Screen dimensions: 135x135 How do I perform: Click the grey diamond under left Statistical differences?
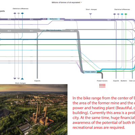coord(19,13)
